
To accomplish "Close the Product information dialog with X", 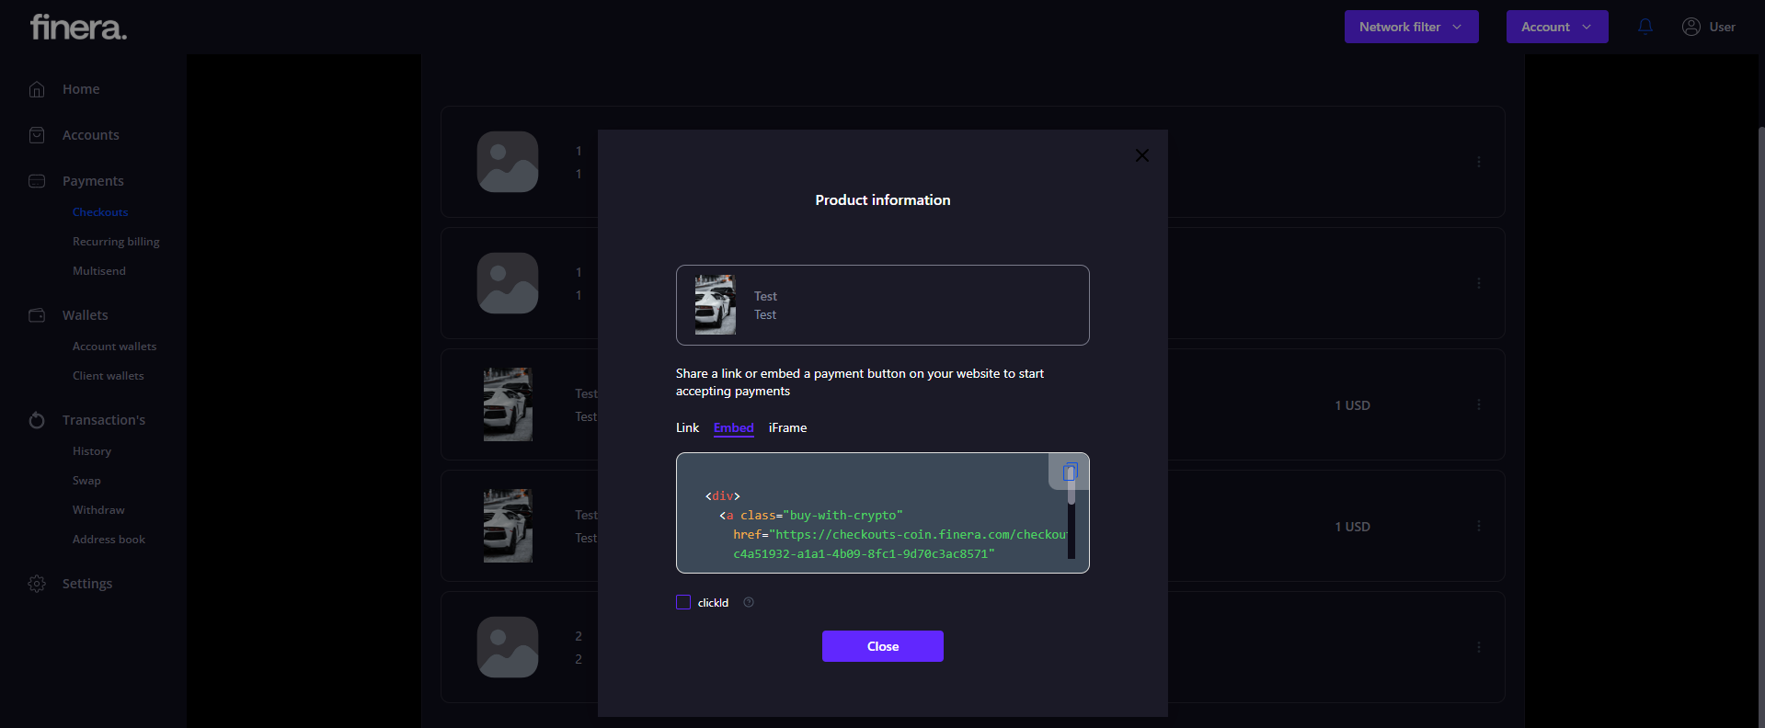I will click(x=1141, y=155).
